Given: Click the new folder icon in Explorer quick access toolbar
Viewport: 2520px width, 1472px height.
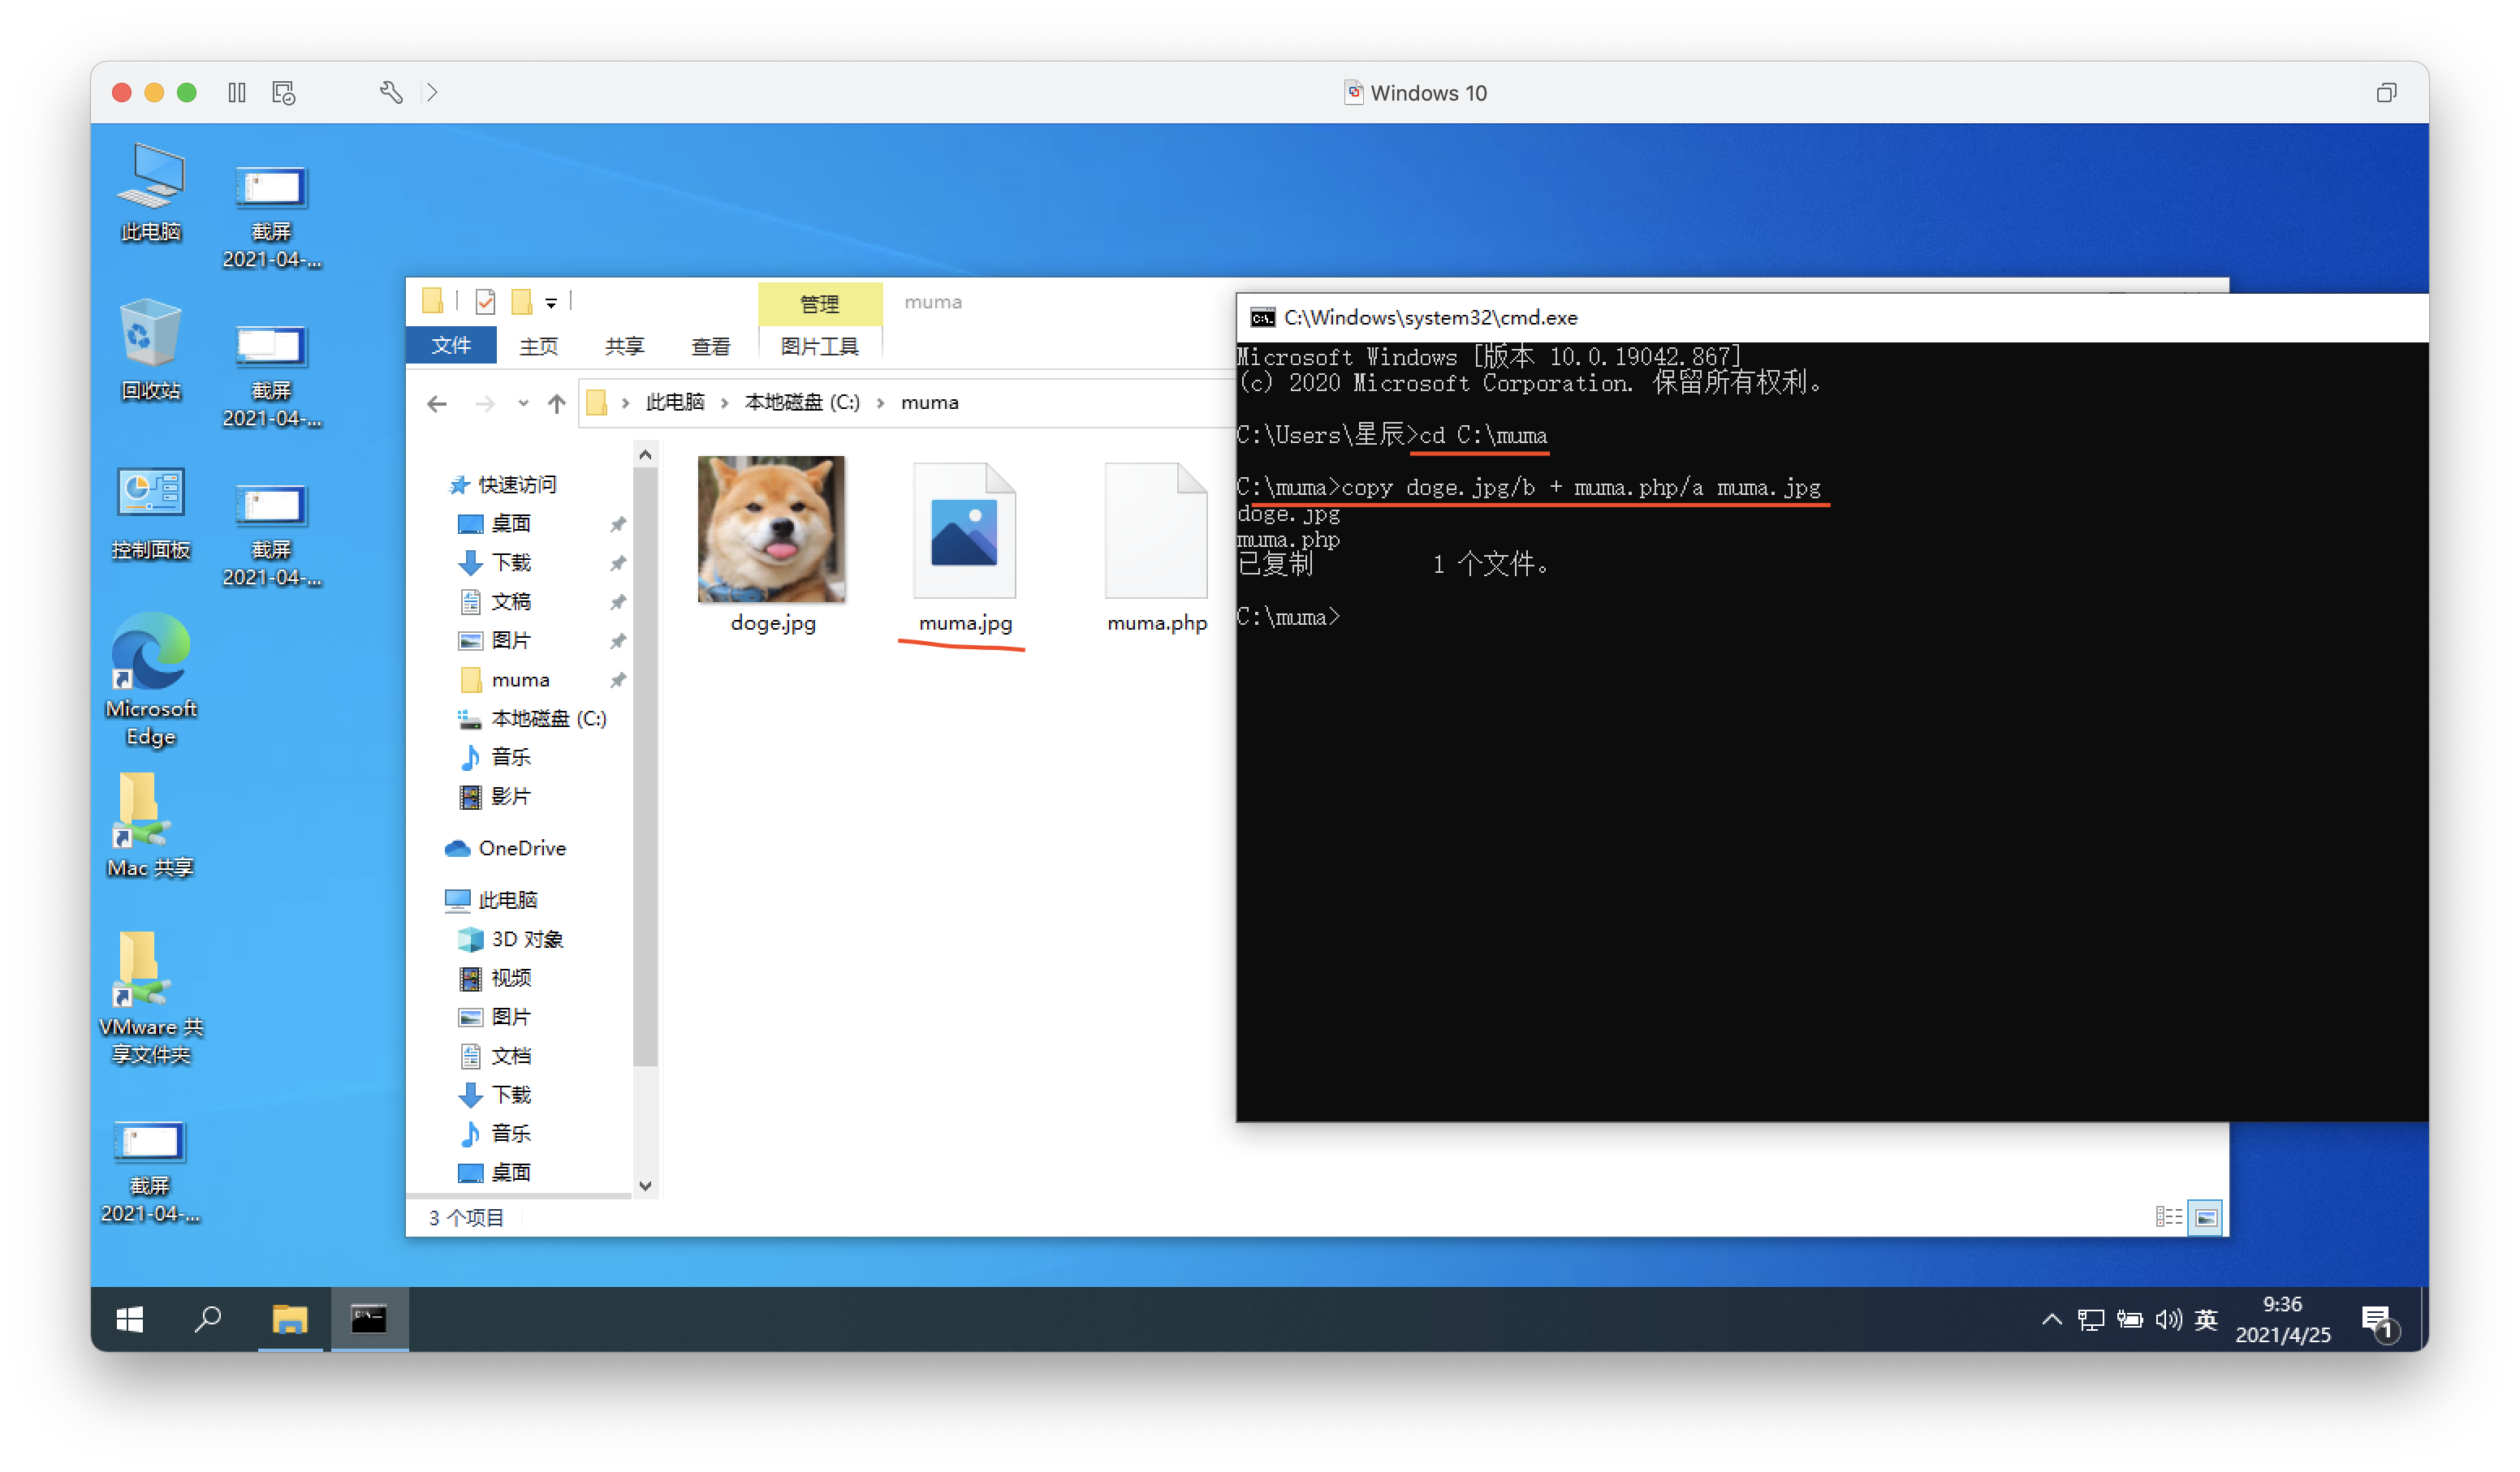Looking at the screenshot, I should pyautogui.click(x=521, y=301).
